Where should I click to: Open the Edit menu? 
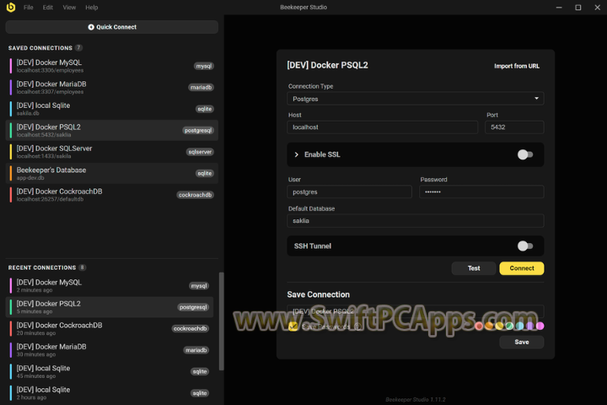tap(47, 8)
